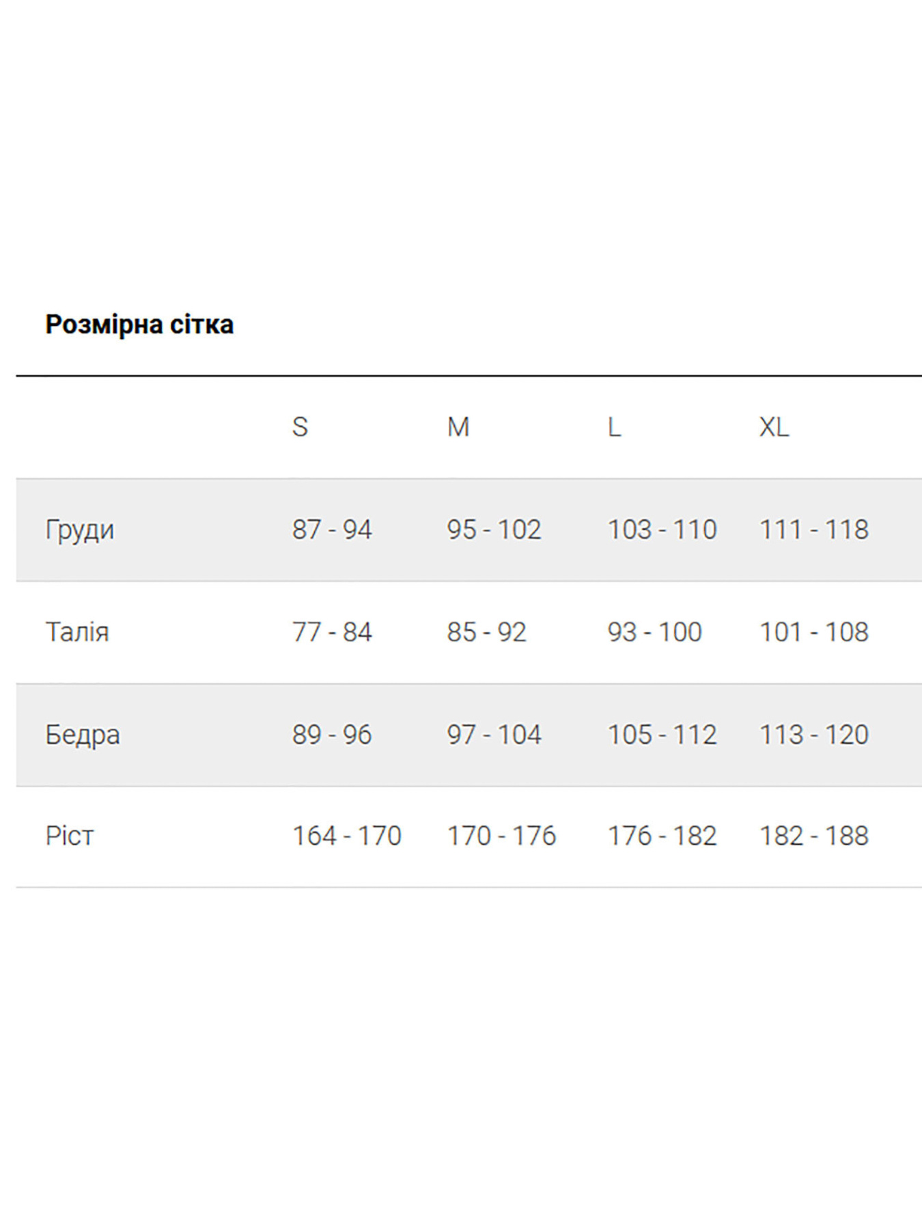Viewport: 922px width, 1230px height.
Task: Select the M size column header
Action: [x=458, y=427]
